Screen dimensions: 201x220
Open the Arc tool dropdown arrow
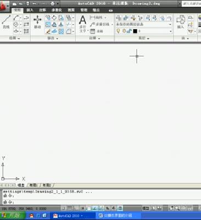click(20, 18)
